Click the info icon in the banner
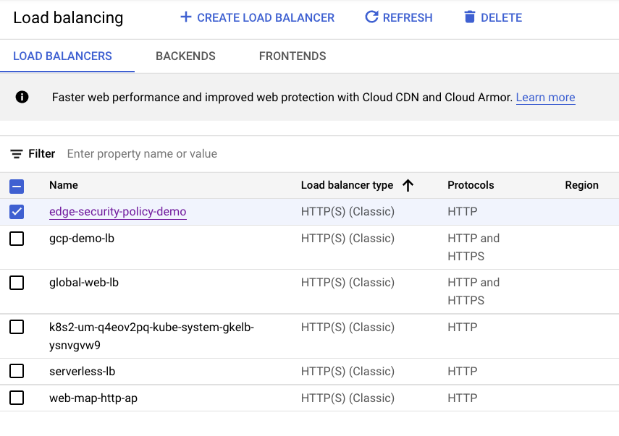This screenshot has width=619, height=436. coord(22,97)
